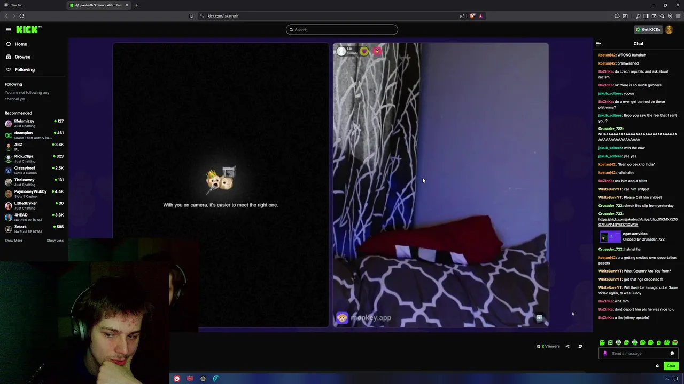Click the icon right of share
This screenshot has height=384, width=684.
pyautogui.click(x=580, y=346)
